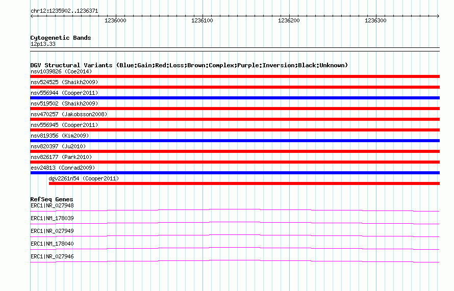Open the nsv519502 (Shaikh2009) label
454x291 pixels.
(64, 103)
